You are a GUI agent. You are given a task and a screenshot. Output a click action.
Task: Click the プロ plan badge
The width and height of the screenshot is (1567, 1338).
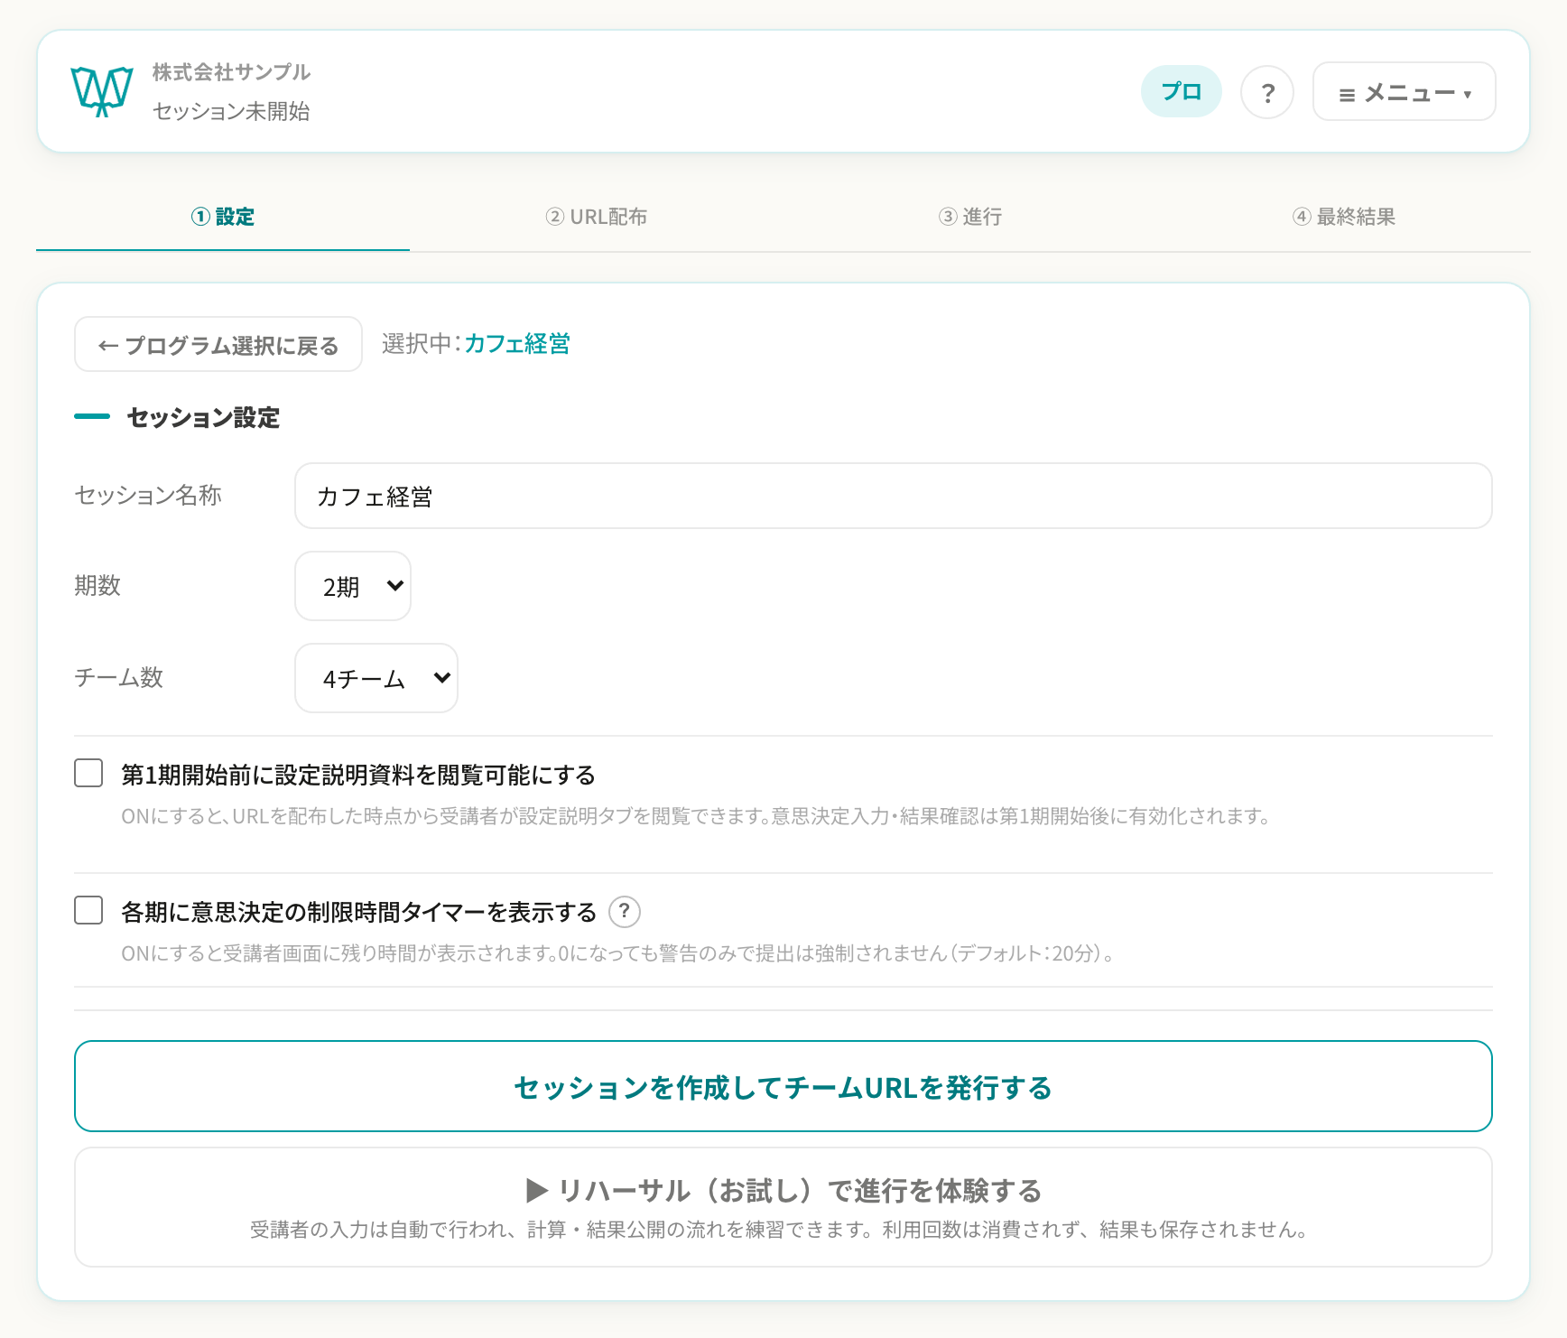pos(1181,92)
